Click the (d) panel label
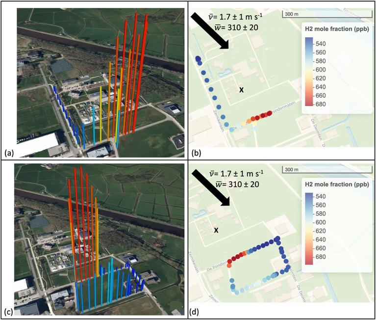Screen dimensions: 376x320 [x=195, y=312]
